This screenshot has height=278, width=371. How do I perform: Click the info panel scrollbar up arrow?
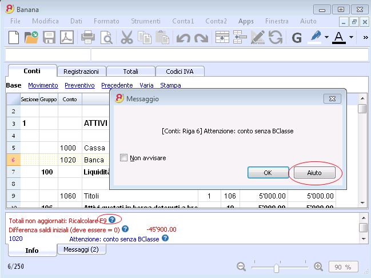pos(364,217)
